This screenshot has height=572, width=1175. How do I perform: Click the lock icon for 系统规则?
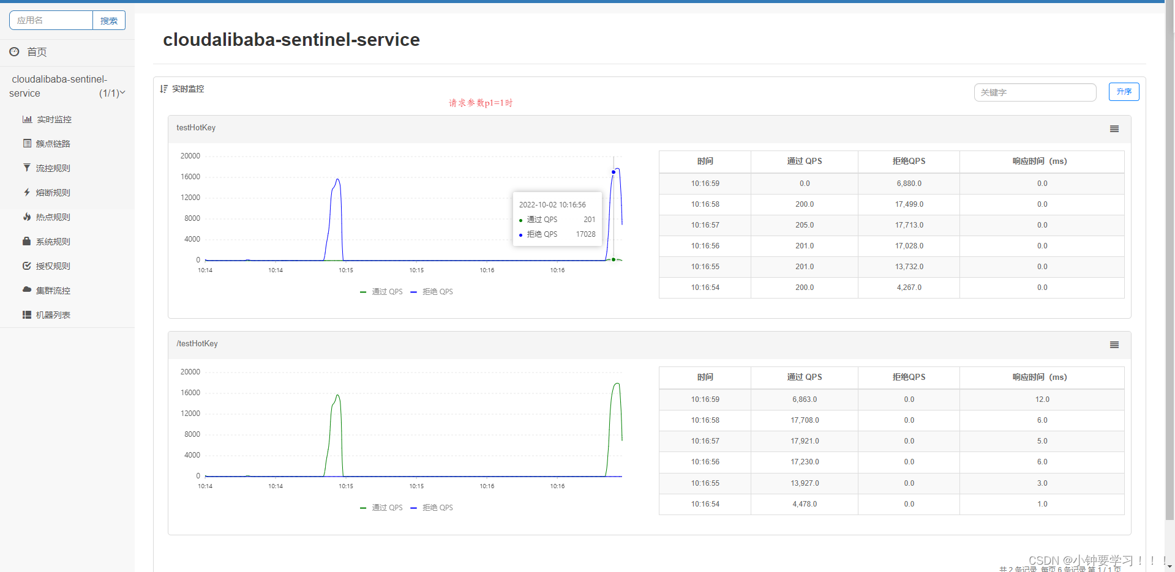pyautogui.click(x=27, y=241)
